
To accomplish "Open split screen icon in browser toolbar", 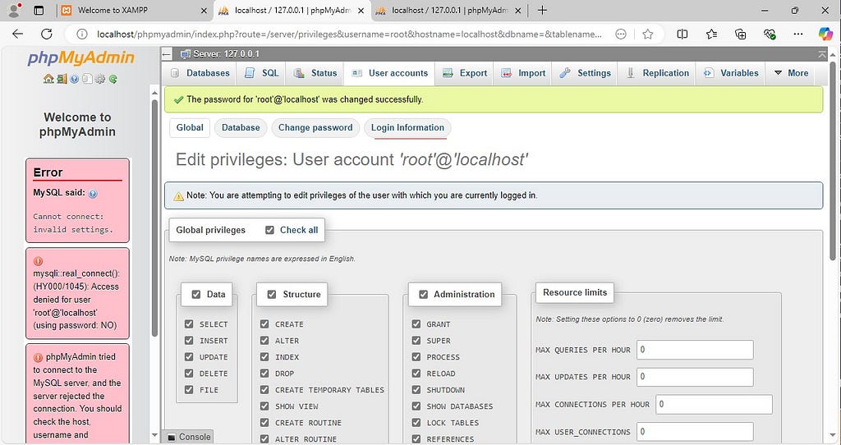I will 682,34.
